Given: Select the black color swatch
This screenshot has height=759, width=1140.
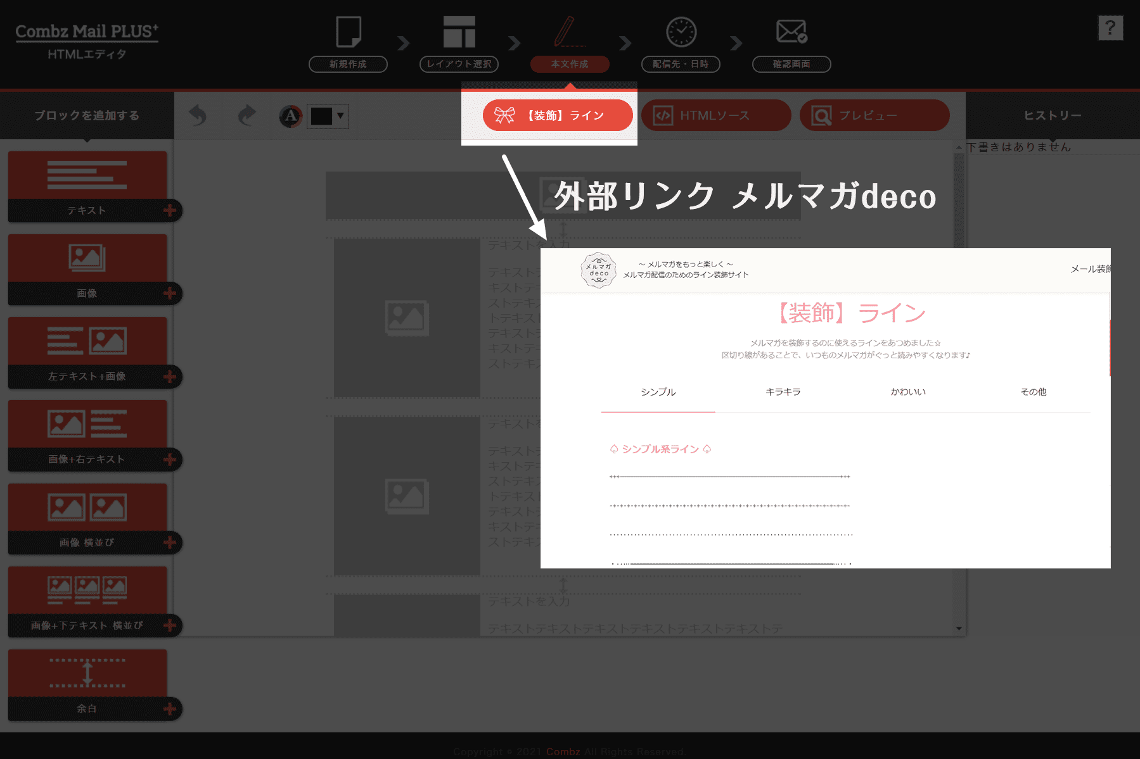Looking at the screenshot, I should click(321, 116).
